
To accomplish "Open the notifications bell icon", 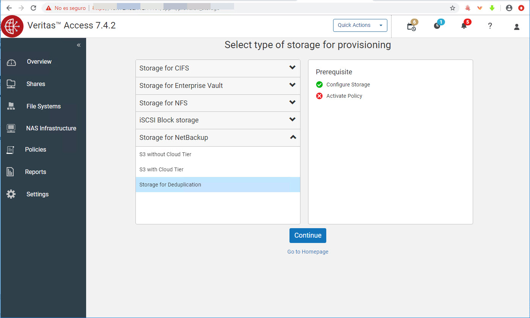I will [464, 26].
